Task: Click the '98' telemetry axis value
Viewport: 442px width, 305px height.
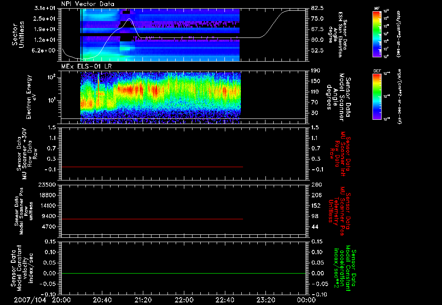Action: 315,216
